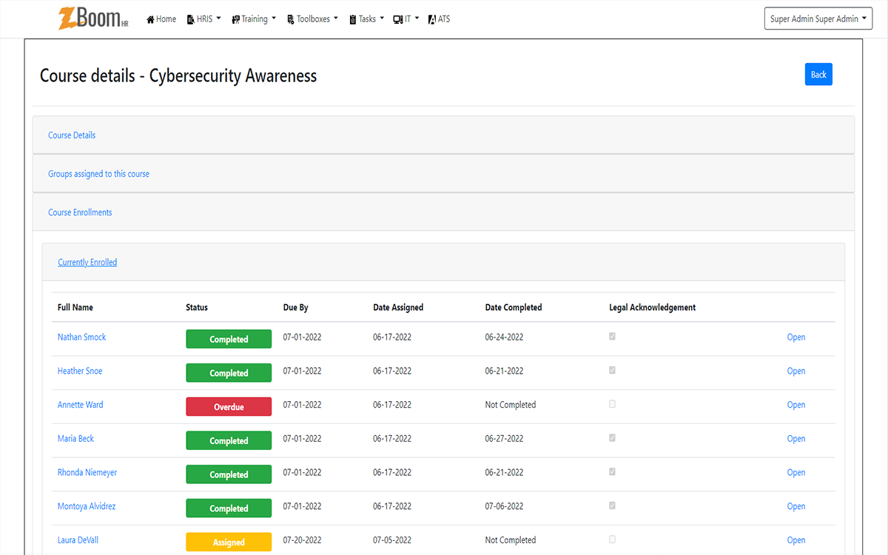Screen dimensions: 888x555
Task: Open the Toolboxes dropdown menu
Action: pos(313,19)
